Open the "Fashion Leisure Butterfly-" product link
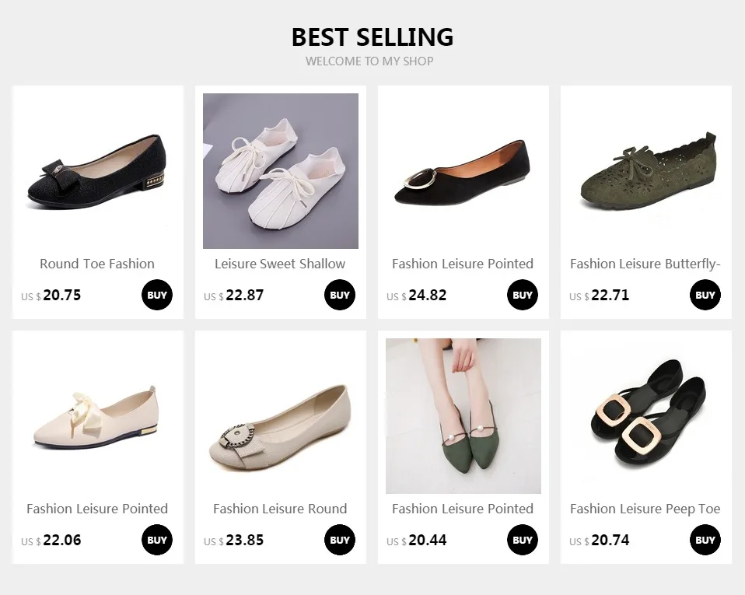The image size is (745, 595). [645, 264]
